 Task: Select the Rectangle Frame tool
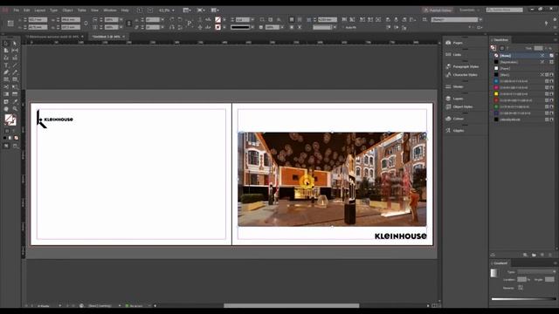pos(6,79)
